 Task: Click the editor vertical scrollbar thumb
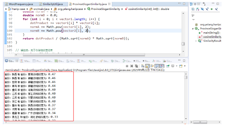coord(183,44)
